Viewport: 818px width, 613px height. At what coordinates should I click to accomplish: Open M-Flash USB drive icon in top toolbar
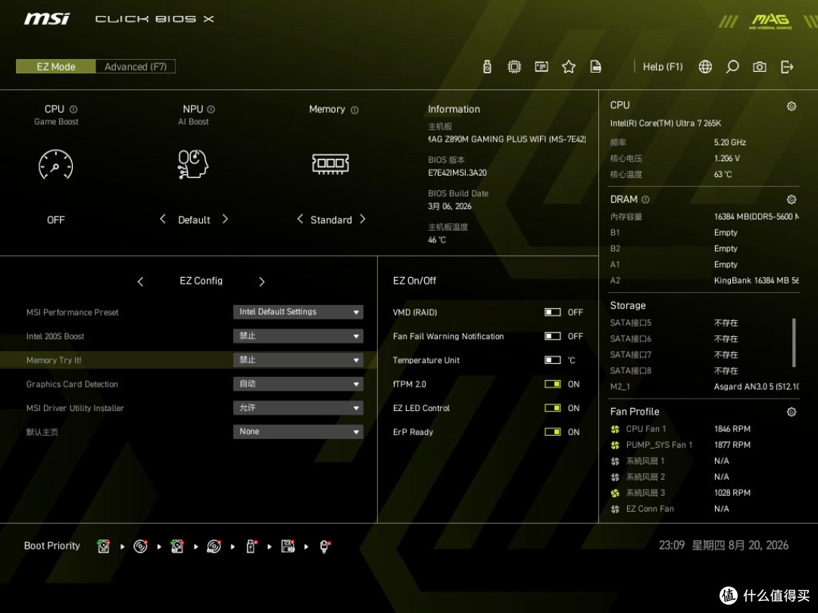pyautogui.click(x=487, y=67)
